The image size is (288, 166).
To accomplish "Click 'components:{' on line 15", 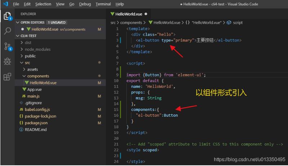I will pyautogui.click(x=145, y=109).
